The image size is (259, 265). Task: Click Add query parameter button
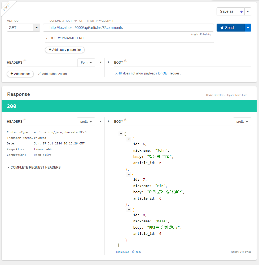pos(65,50)
